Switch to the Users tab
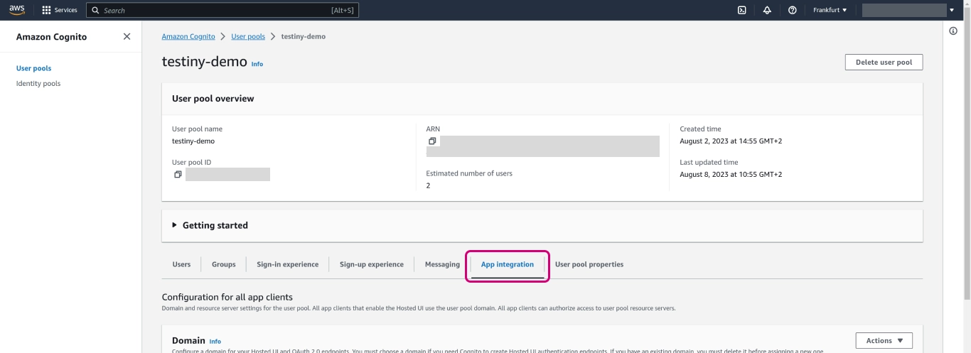This screenshot has height=353, width=971. pyautogui.click(x=181, y=264)
